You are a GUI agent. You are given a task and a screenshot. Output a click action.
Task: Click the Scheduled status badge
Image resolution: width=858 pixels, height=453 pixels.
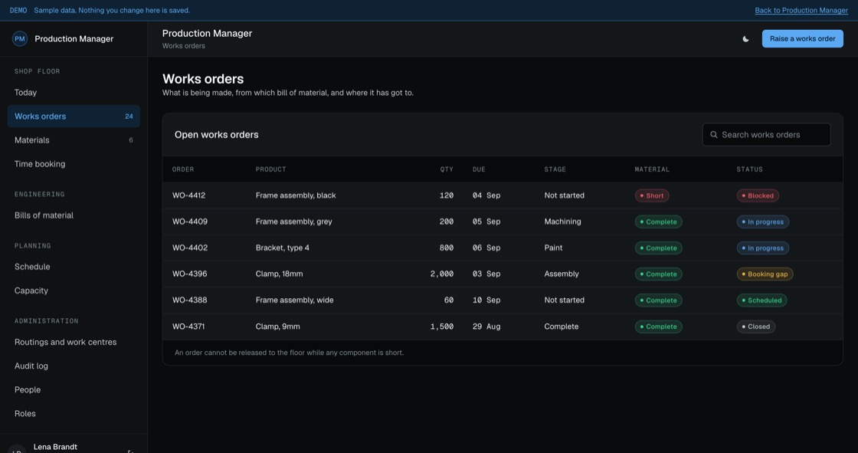click(761, 300)
